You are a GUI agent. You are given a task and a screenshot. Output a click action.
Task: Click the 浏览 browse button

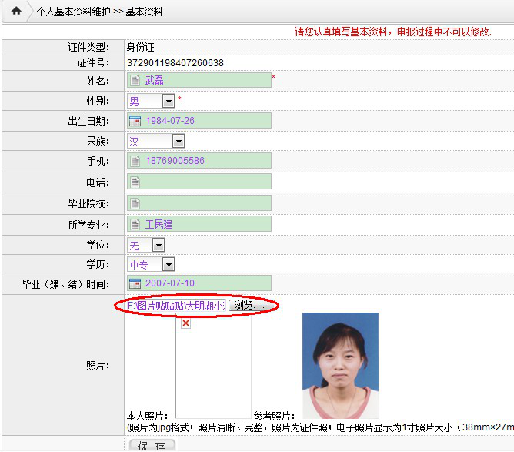pyautogui.click(x=252, y=306)
